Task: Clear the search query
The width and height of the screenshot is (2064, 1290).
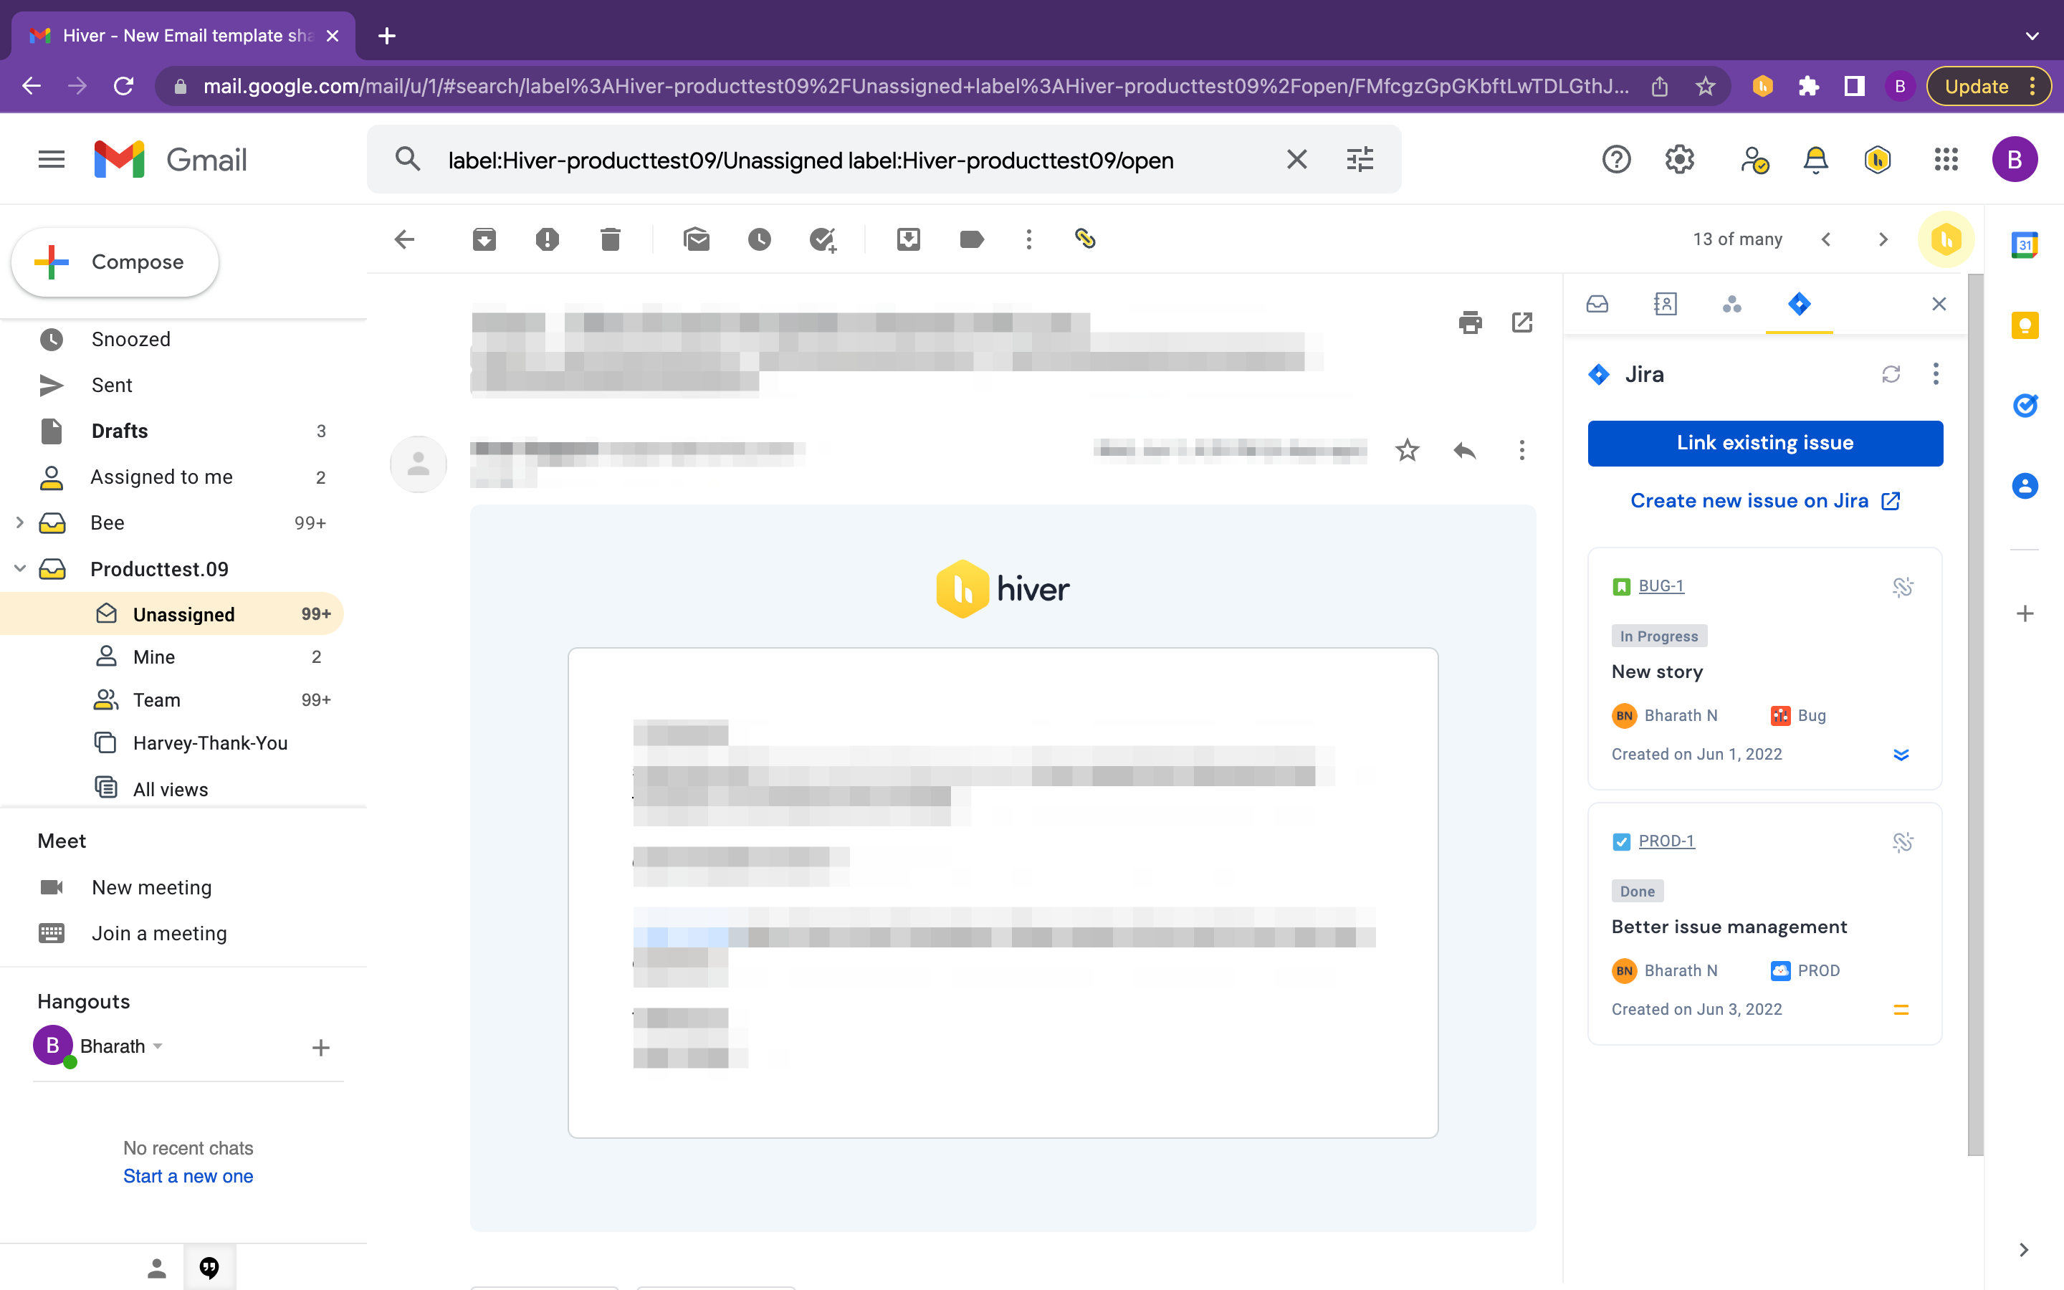Action: [1296, 160]
